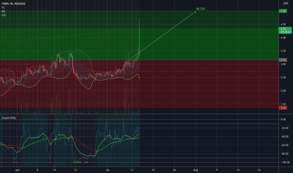Click the Aug date on time axis
Image resolution: width=293 pixels, height=173 pixels.
coord(196,170)
